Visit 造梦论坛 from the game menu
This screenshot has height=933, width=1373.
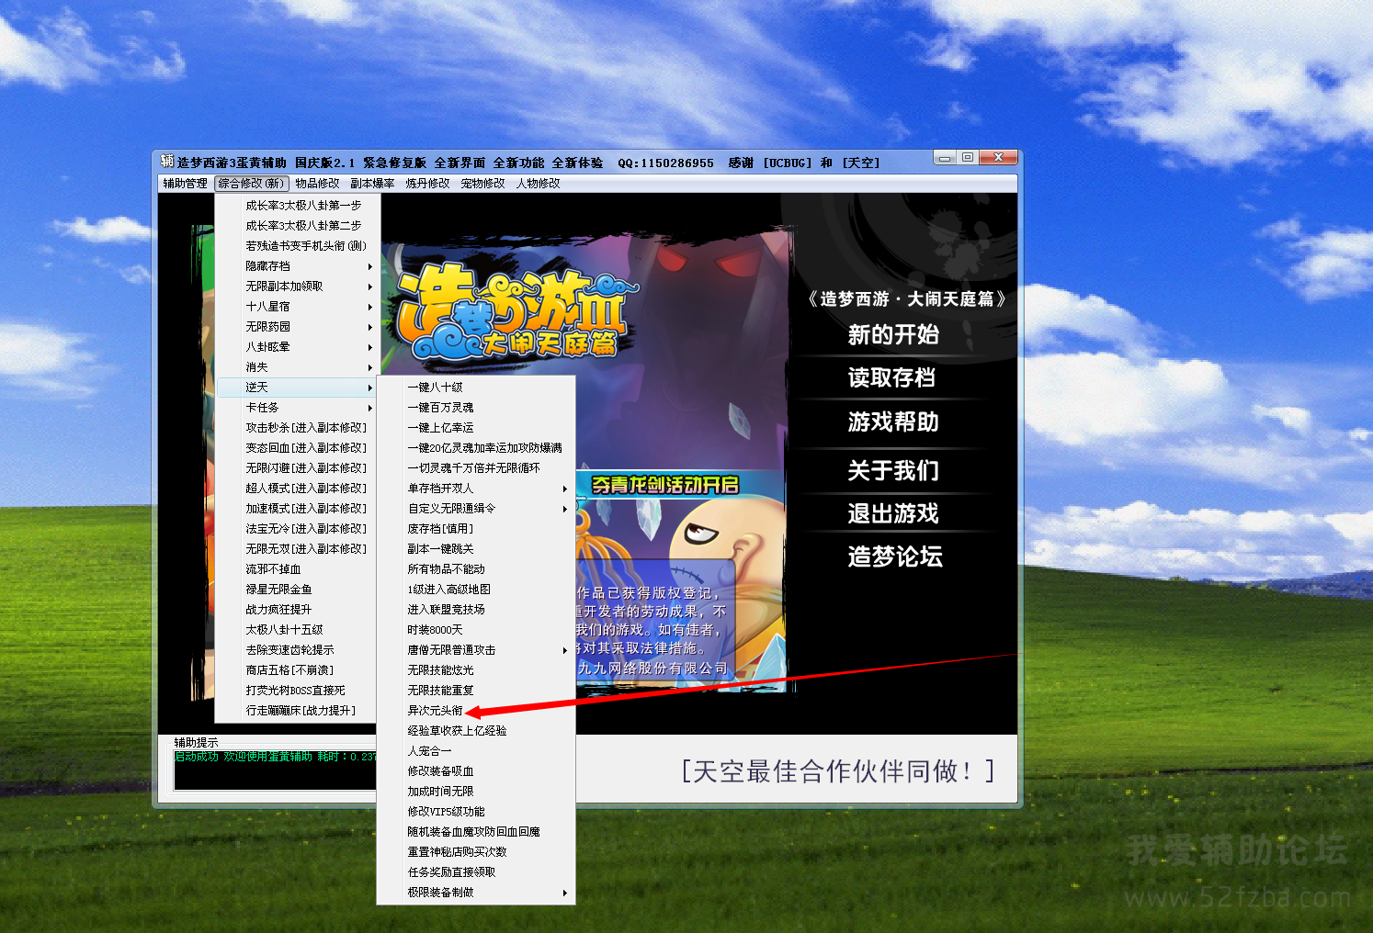[895, 556]
